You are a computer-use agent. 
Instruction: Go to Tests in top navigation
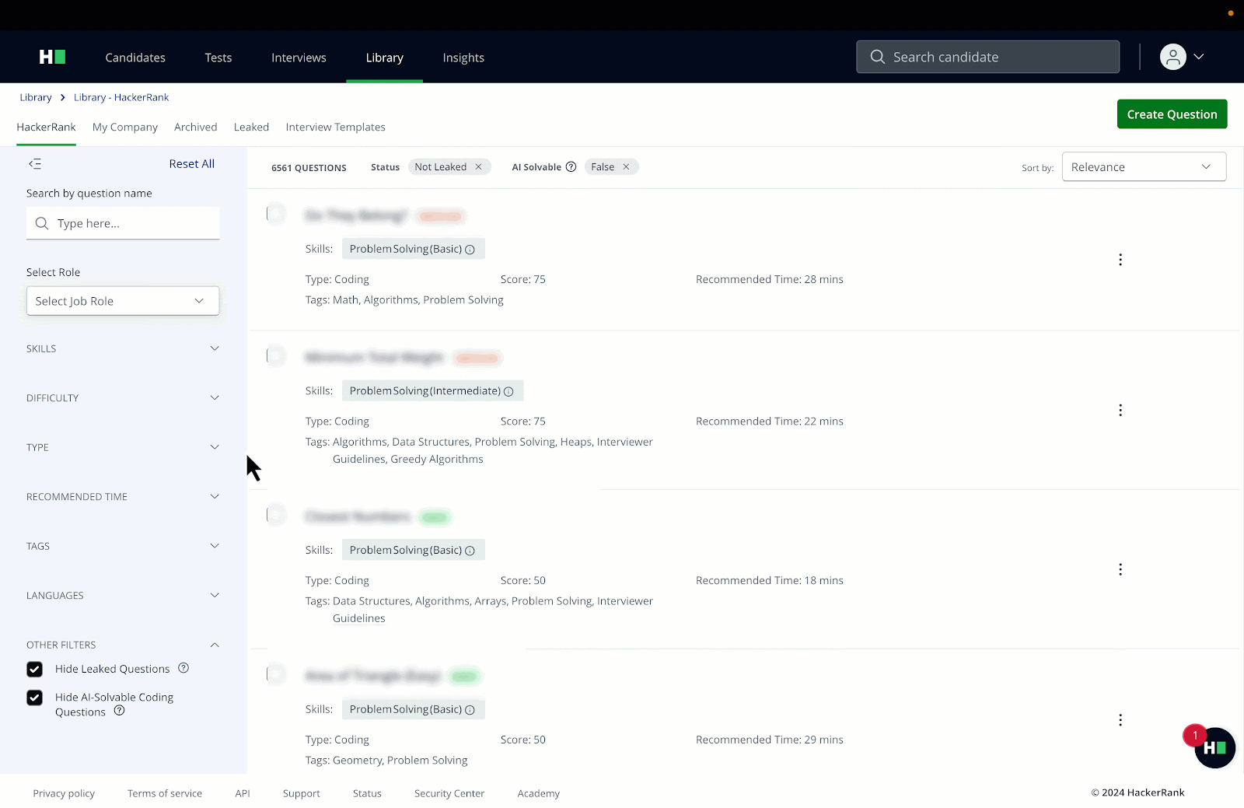[x=218, y=58]
